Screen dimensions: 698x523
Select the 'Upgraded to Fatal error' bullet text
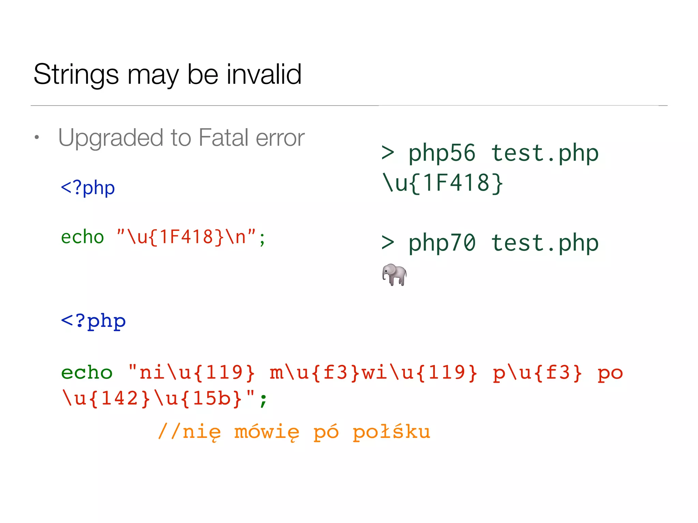(x=181, y=138)
